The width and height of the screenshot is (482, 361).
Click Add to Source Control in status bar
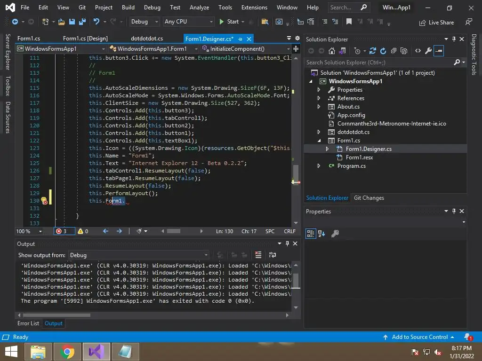pos(419,337)
